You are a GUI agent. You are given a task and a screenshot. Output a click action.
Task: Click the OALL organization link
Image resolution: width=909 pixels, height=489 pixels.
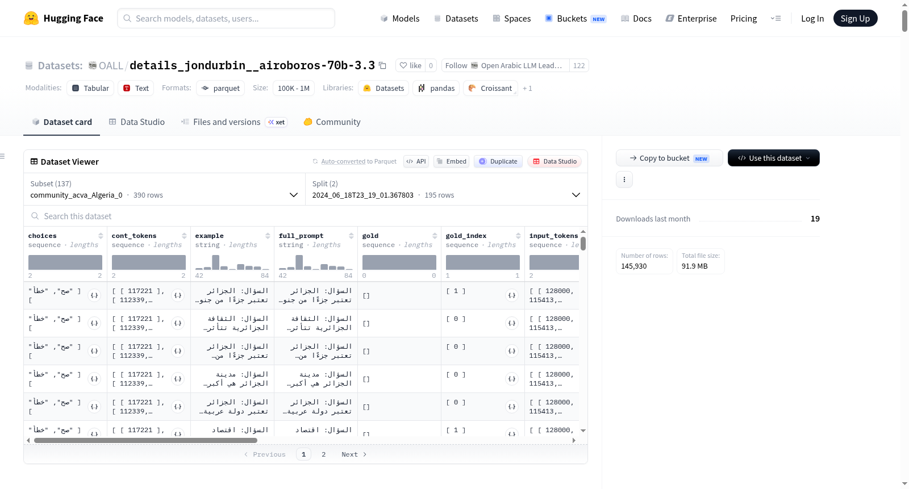111,65
